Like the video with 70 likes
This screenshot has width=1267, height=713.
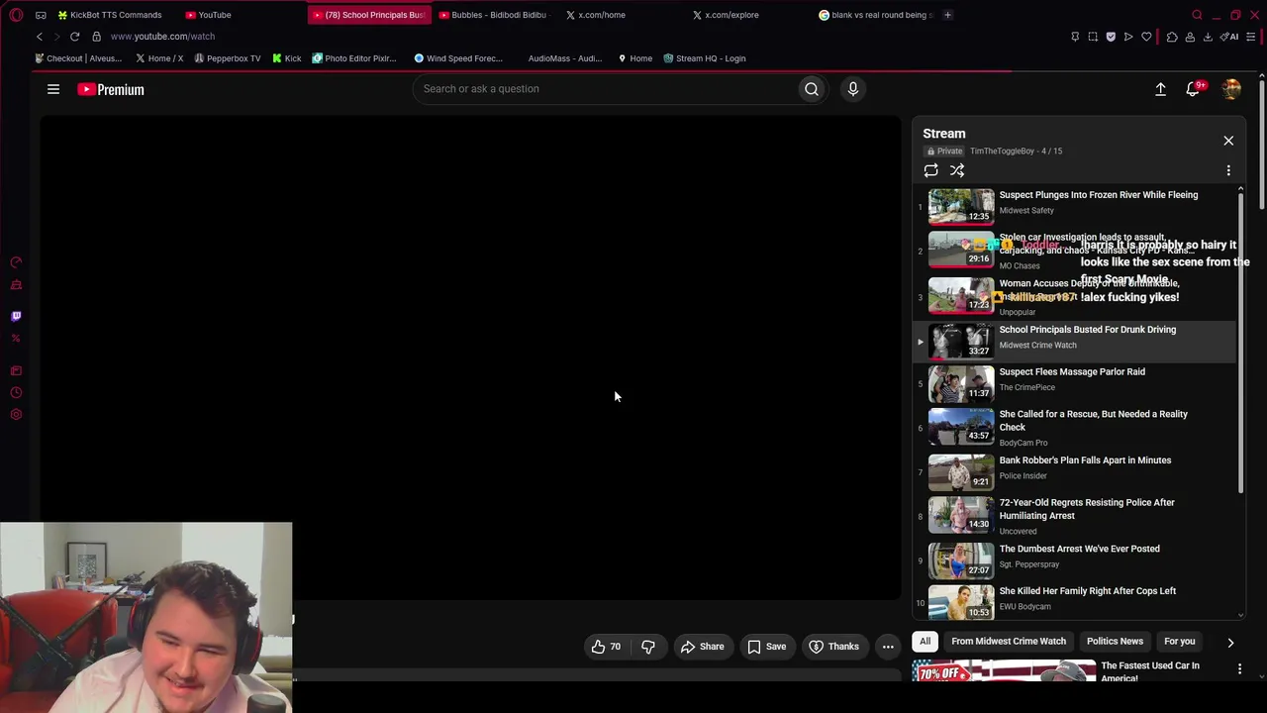pyautogui.click(x=607, y=647)
